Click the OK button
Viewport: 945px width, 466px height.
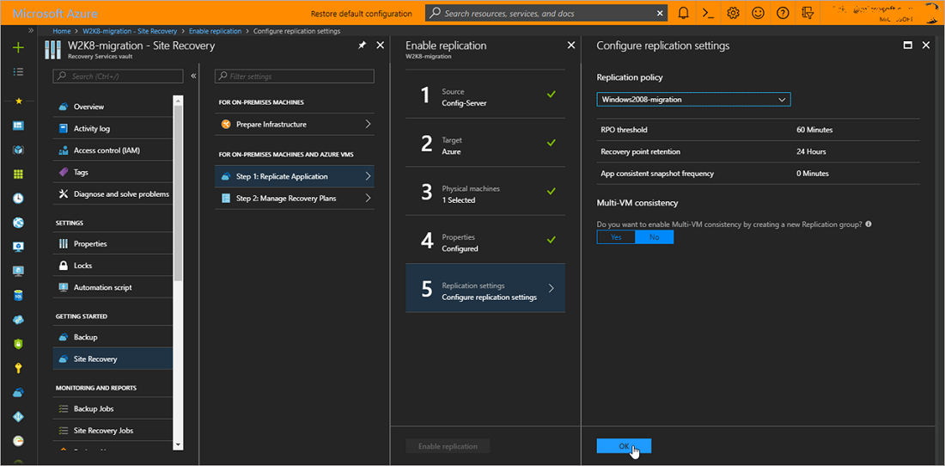coord(624,445)
